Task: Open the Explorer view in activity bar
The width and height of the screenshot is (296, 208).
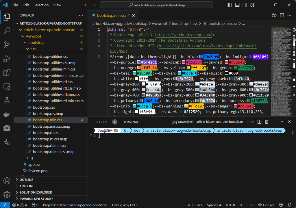Action: (x=7, y=17)
